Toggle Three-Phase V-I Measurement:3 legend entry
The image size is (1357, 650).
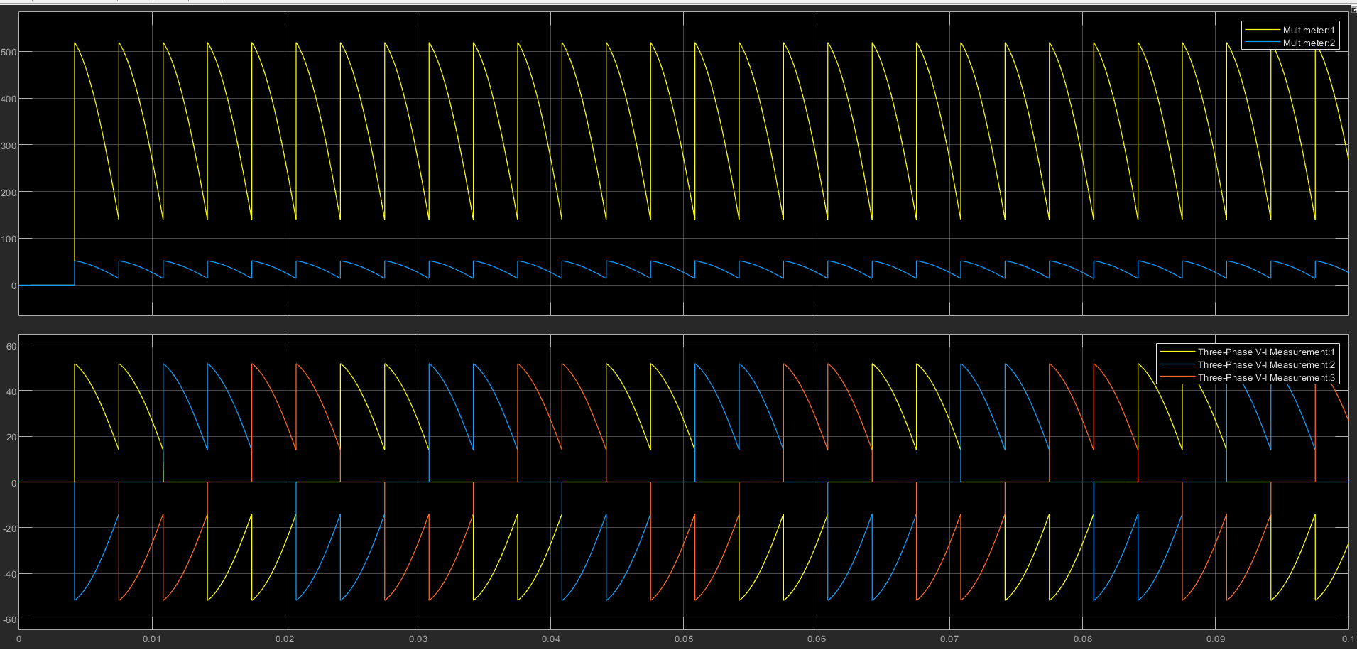point(1248,377)
